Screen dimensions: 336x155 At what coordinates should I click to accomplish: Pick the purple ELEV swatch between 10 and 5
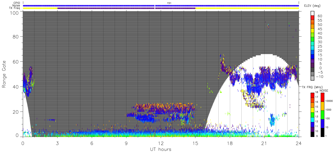point(313,61)
